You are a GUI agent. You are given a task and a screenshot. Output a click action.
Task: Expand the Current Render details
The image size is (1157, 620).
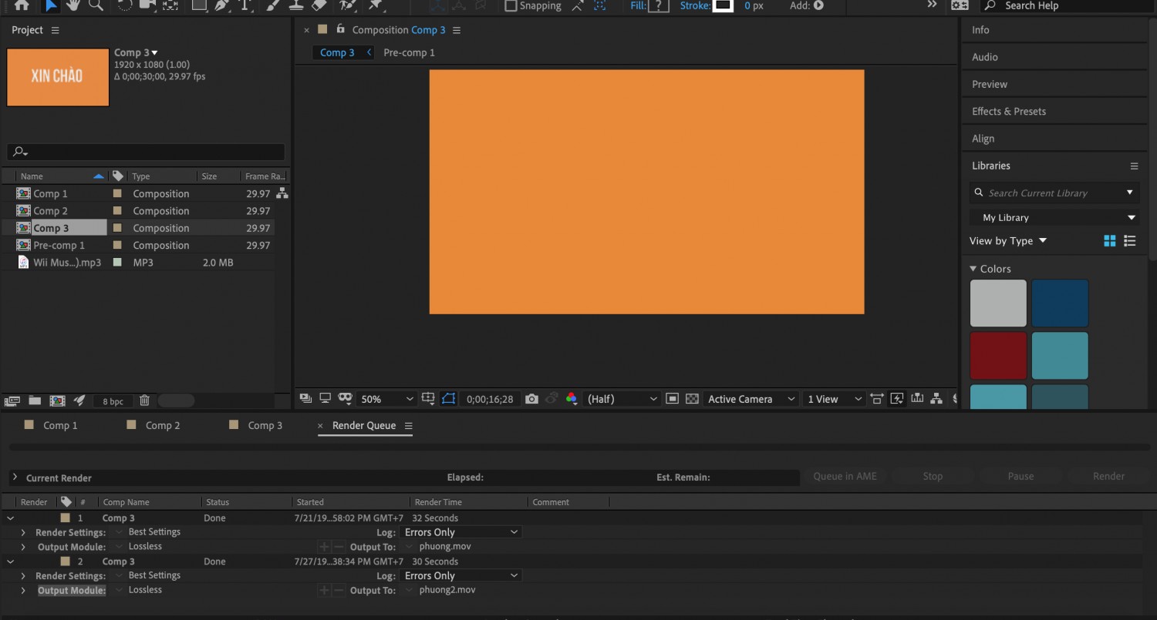(15, 478)
